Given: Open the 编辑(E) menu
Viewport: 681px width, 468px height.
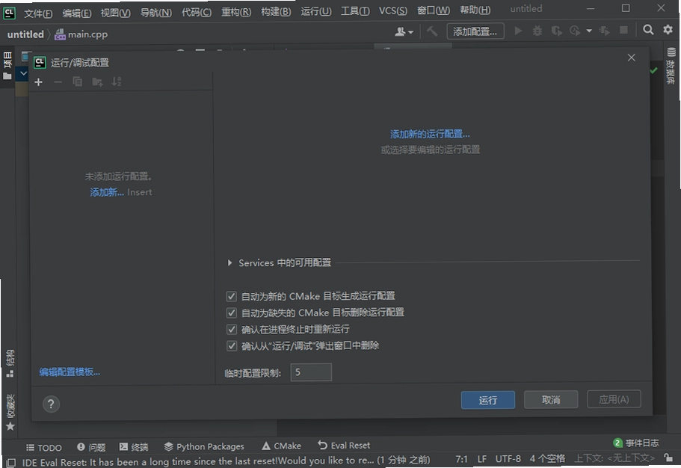Looking at the screenshot, I should (x=76, y=13).
